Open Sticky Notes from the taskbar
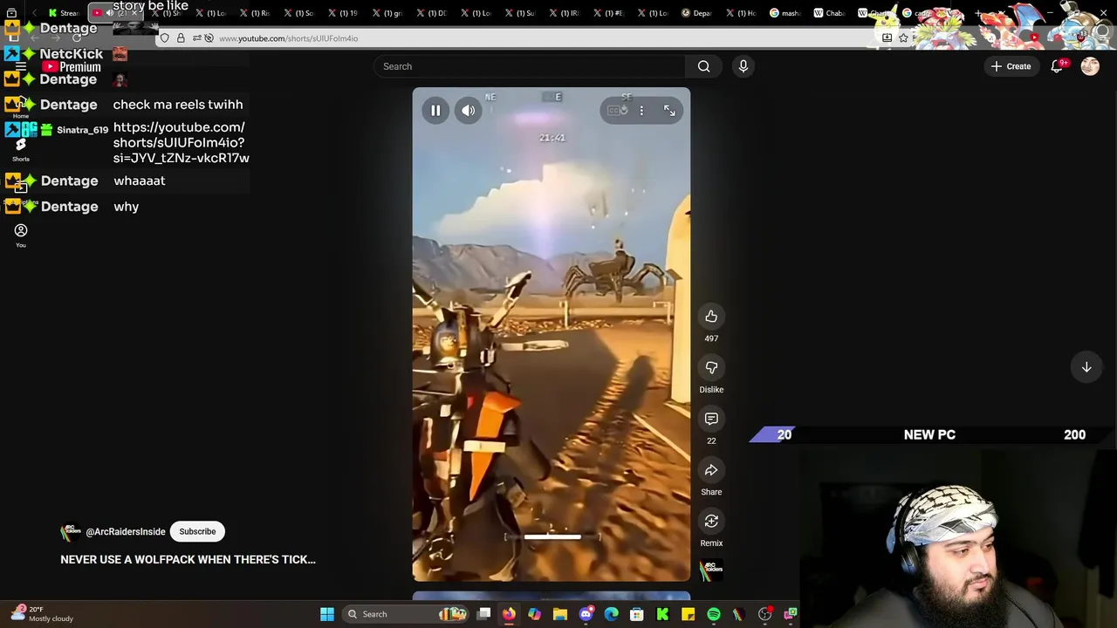Viewport: 1117px width, 628px height. click(x=688, y=614)
